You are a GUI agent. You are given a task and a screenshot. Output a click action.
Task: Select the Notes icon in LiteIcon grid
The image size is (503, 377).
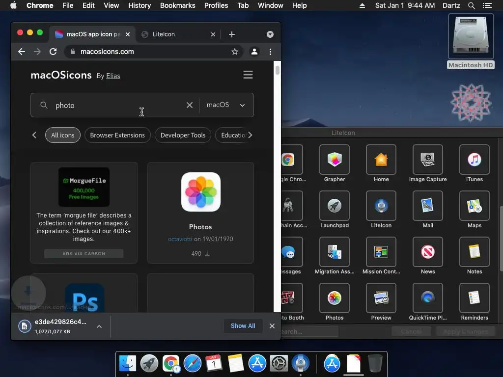(x=475, y=252)
